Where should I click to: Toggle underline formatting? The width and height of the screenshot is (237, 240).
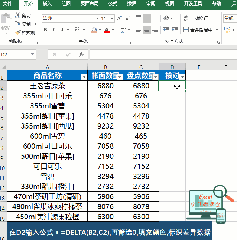(62, 30)
